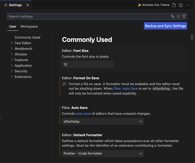
Task: Split editor right icon
Action: (x=181, y=5)
